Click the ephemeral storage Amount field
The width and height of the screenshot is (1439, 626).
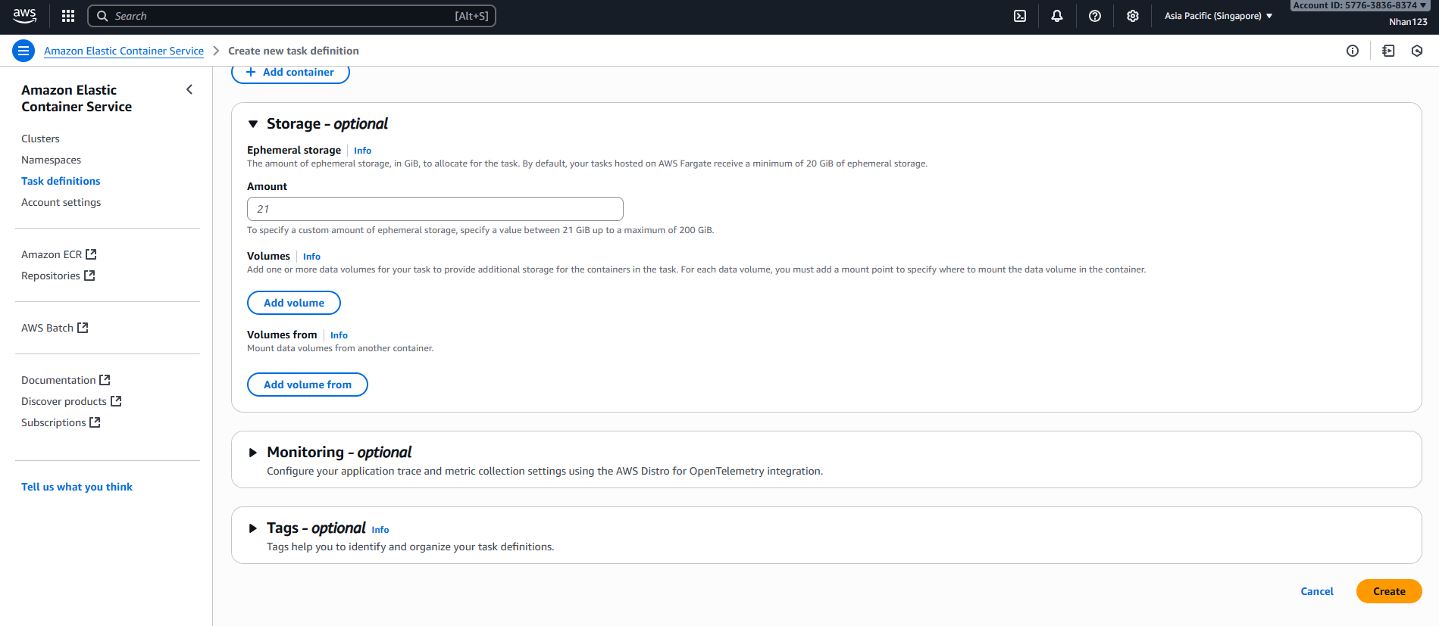[435, 209]
